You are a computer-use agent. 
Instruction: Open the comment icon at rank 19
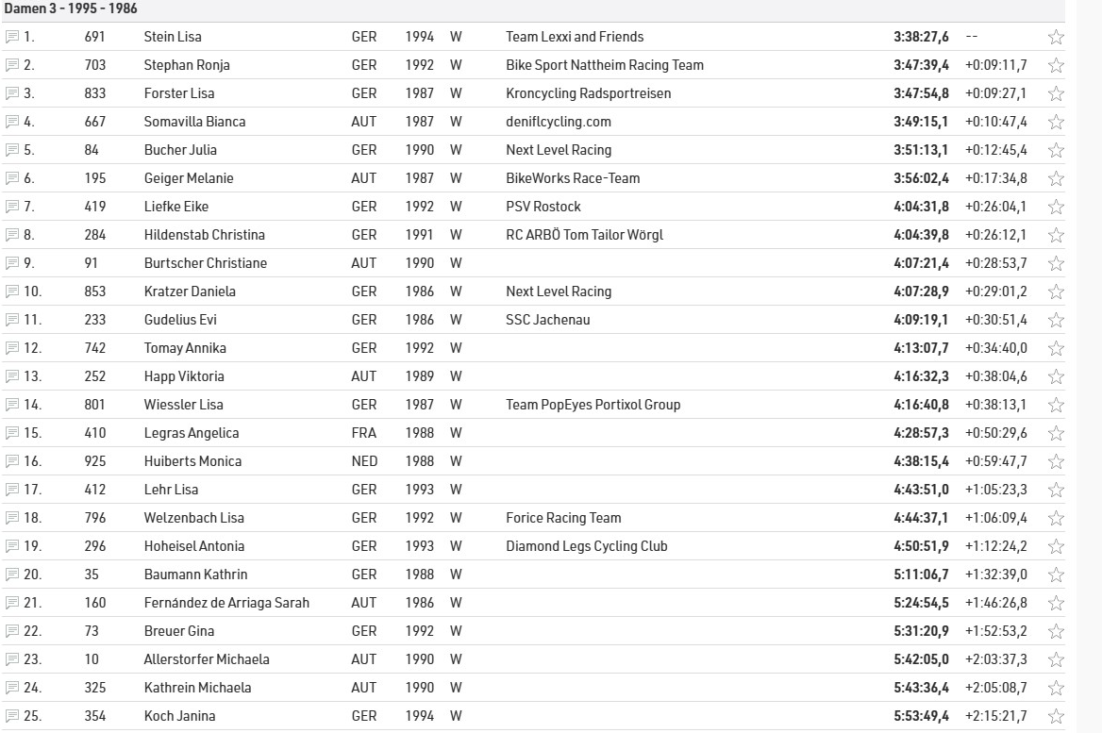pyautogui.click(x=12, y=546)
